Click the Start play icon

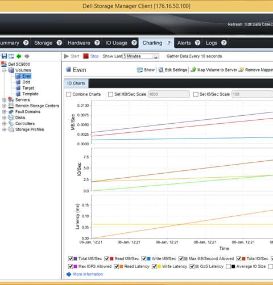coord(66,56)
